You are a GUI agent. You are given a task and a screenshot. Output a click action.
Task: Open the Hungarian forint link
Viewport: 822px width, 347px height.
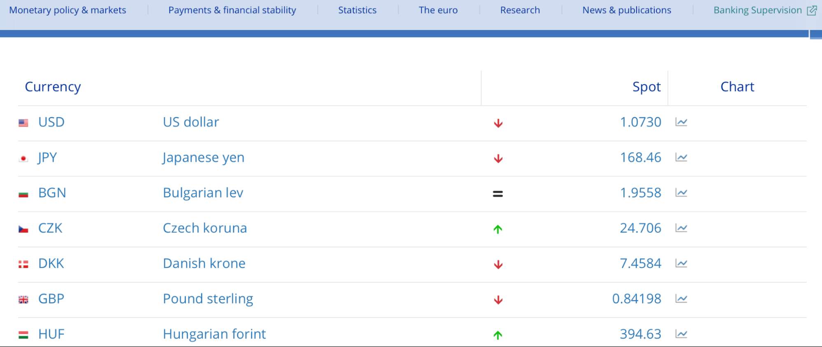point(214,334)
